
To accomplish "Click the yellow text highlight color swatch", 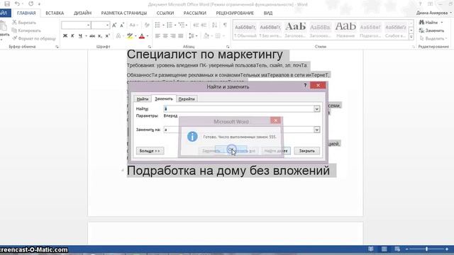I will (x=130, y=36).
